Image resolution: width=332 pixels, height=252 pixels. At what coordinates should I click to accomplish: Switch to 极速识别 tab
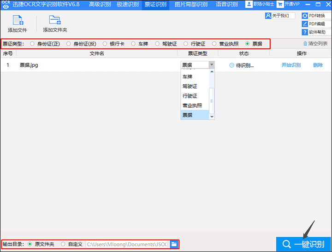coord(128,4)
